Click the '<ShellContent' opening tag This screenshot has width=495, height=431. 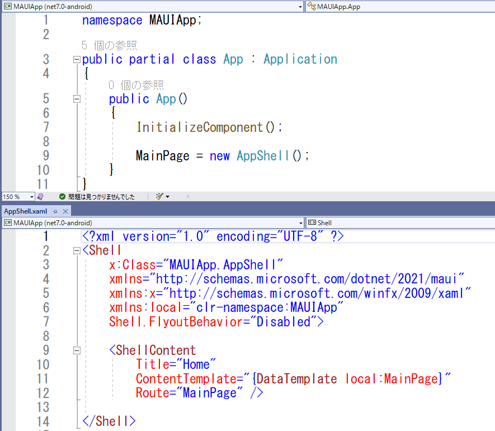[153, 351]
